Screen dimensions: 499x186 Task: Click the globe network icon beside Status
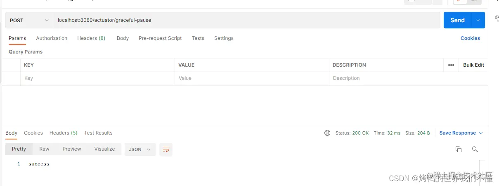tap(327, 133)
